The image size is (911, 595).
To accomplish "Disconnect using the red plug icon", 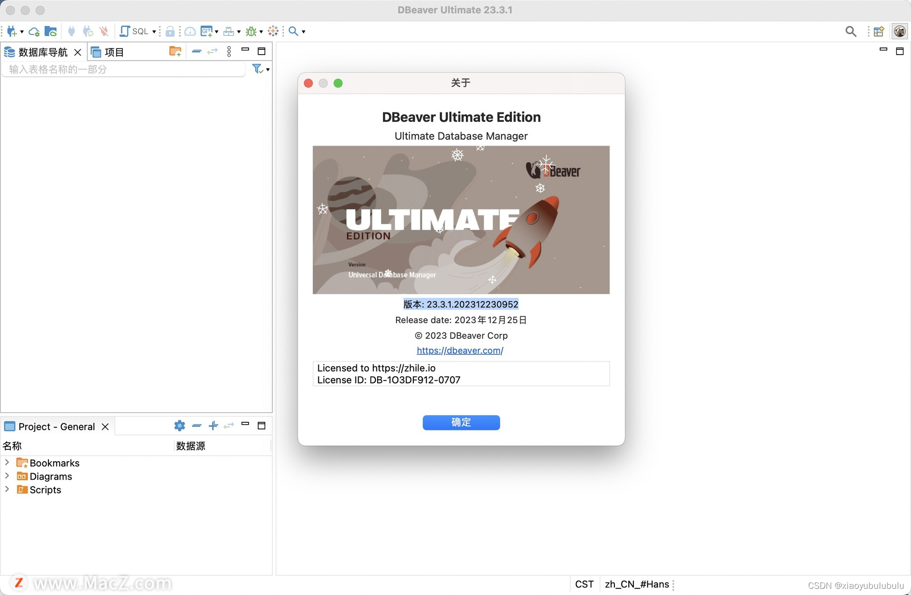I will pyautogui.click(x=104, y=31).
